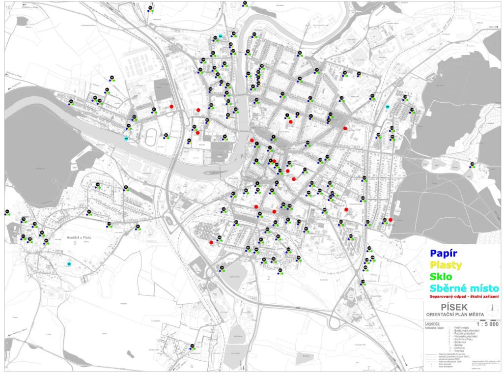Click the PÍSEK map title
The height and width of the screenshot is (376, 503).
tap(453, 307)
